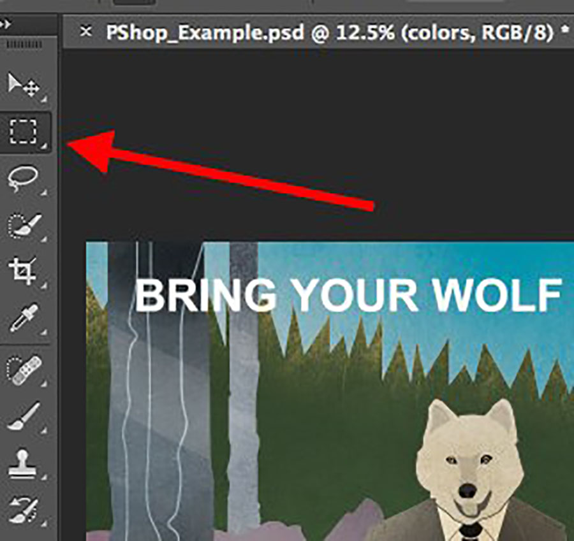Click the wolf's black necktie

pos(470,530)
